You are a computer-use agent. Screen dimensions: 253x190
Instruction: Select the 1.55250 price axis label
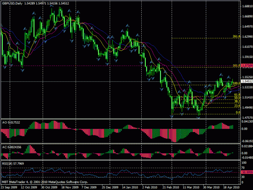247,77
